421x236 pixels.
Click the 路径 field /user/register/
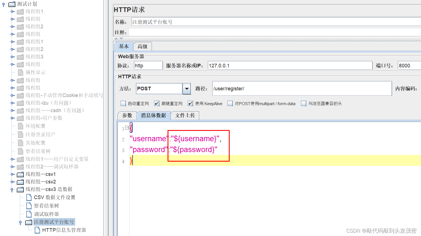302,89
